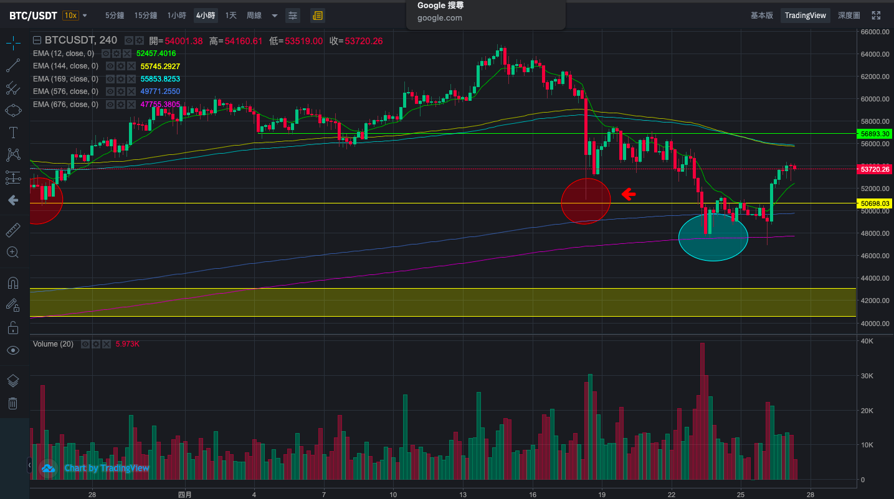Switch to the 周線 timeframe
Viewport: 894px width, 499px height.
(x=254, y=15)
